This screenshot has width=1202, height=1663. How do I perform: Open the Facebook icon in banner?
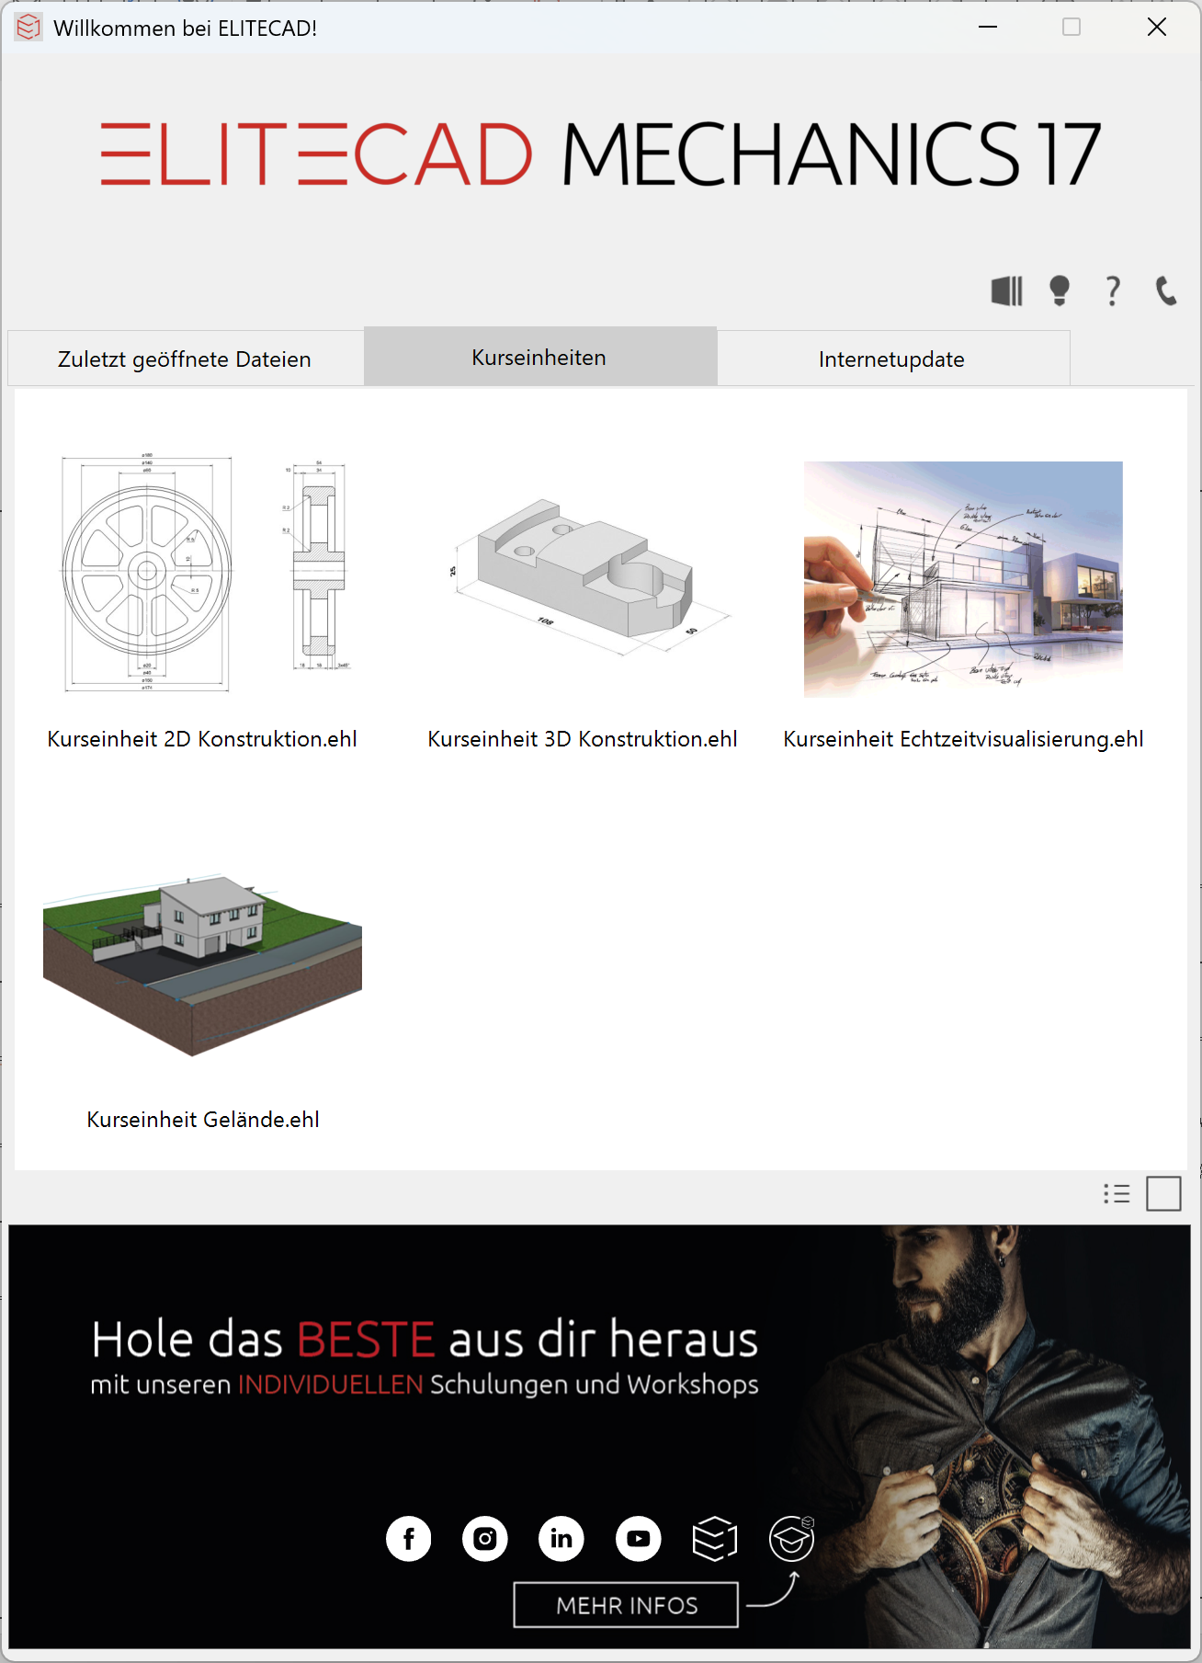click(x=409, y=1538)
